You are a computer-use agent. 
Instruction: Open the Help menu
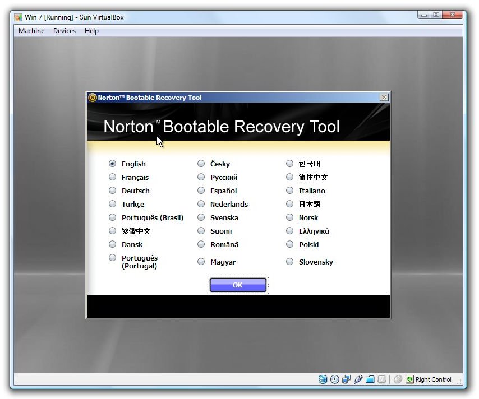(91, 31)
